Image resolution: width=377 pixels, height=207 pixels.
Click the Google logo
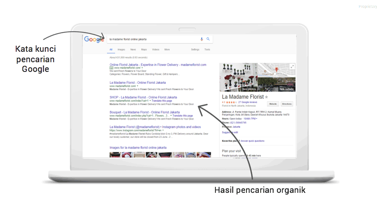(x=94, y=39)
